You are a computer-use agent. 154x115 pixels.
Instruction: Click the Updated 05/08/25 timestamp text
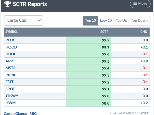[x=129, y=113]
